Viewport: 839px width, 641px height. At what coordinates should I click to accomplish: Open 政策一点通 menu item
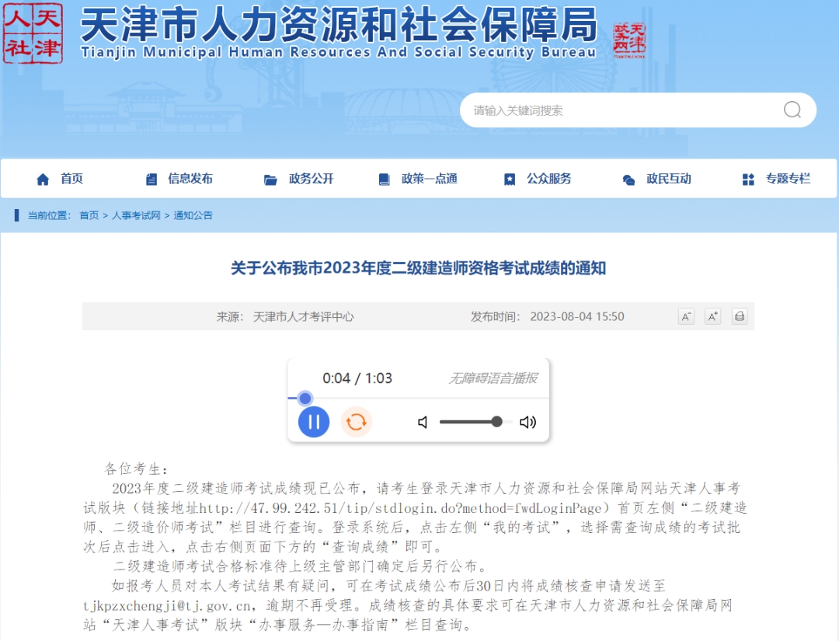pos(418,179)
